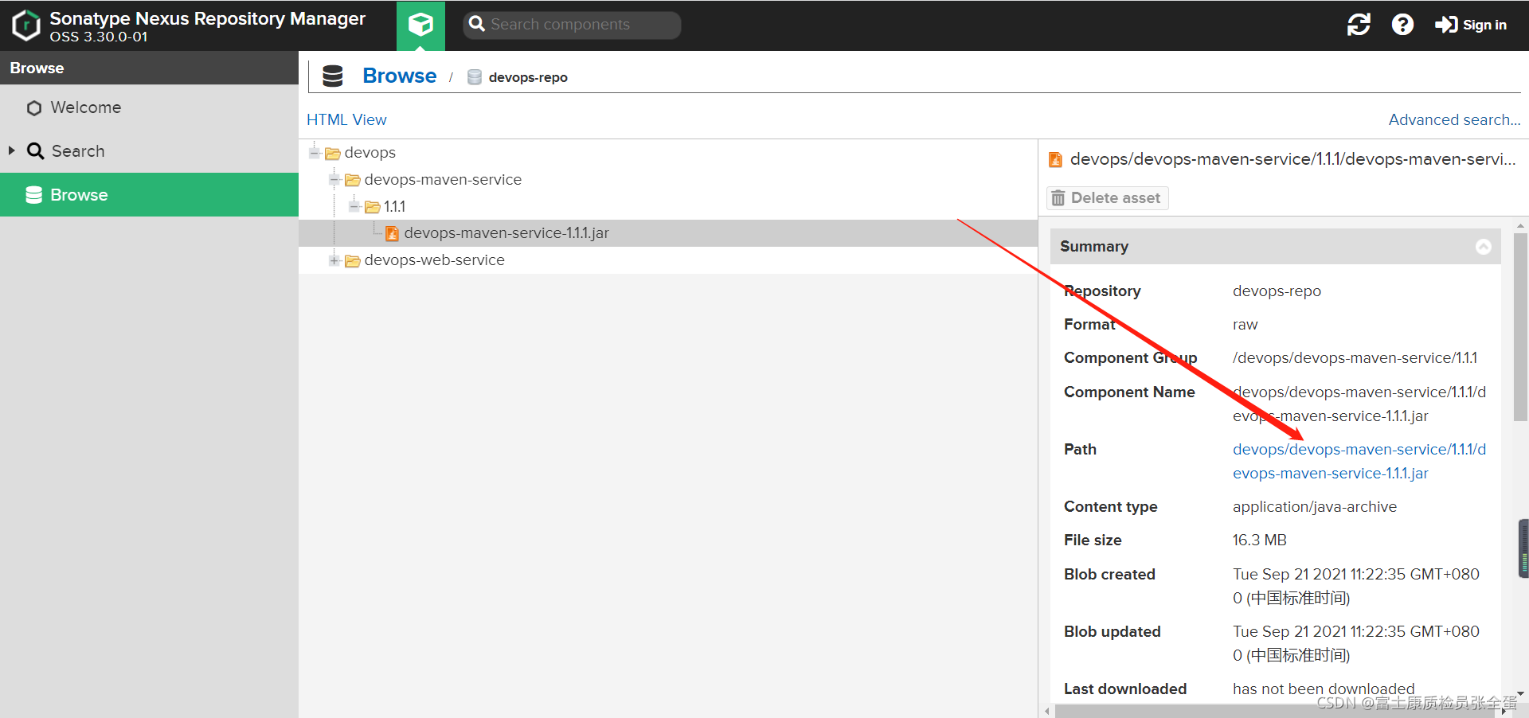Click the jar file icon in tree
The image size is (1529, 718).
(x=392, y=233)
